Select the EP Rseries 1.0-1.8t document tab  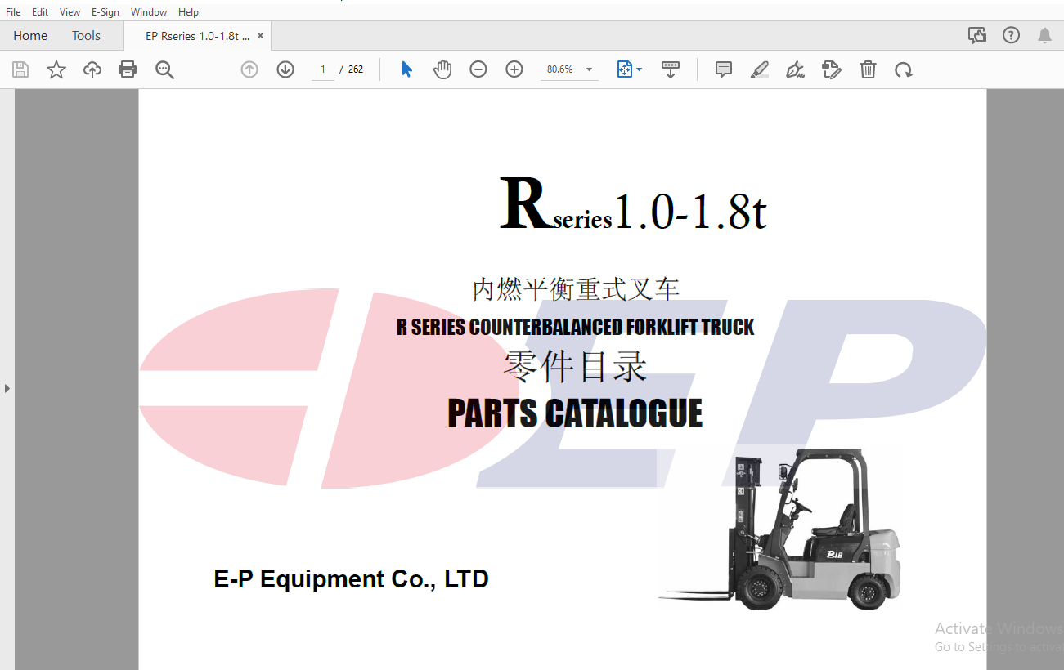pos(197,36)
